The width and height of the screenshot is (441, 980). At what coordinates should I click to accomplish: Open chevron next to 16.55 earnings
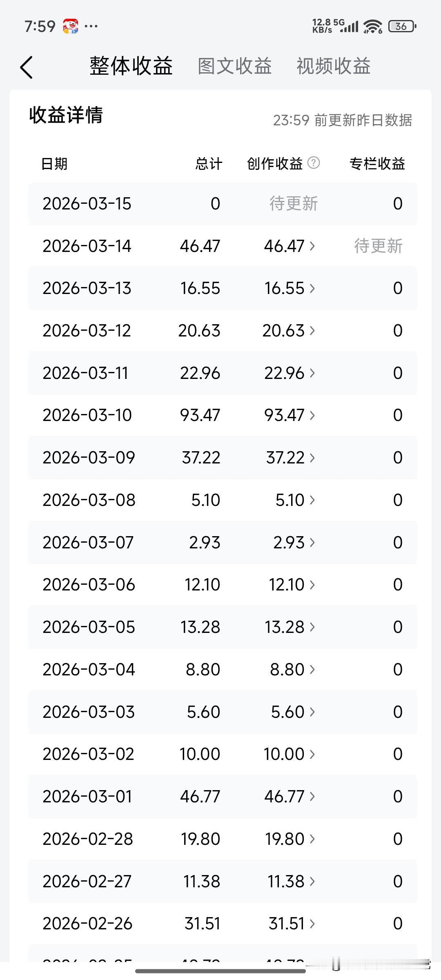point(312,288)
